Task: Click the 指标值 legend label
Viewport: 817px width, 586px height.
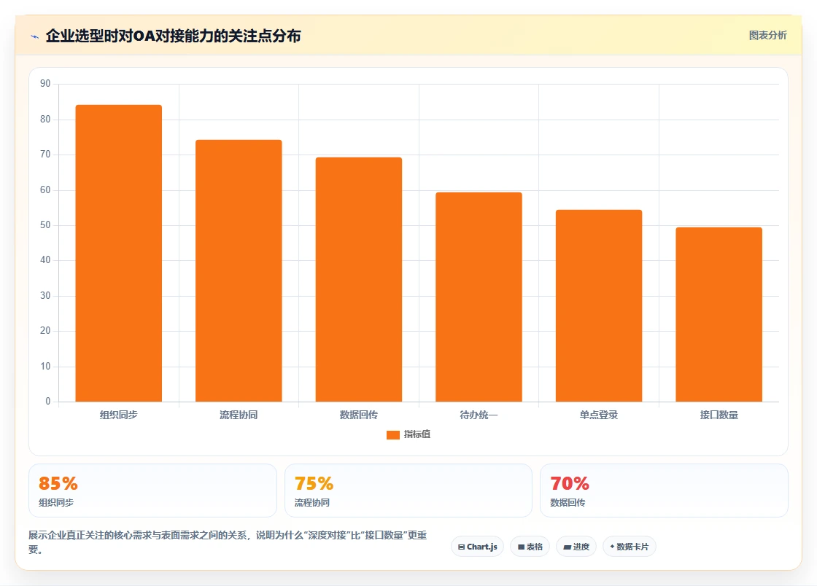Action: pyautogui.click(x=417, y=434)
